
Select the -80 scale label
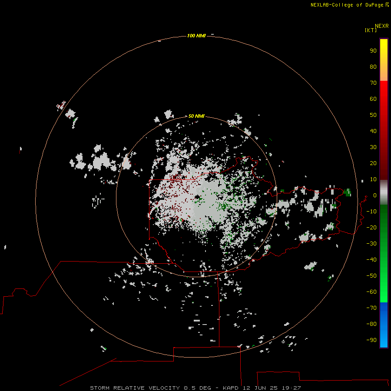(x=371, y=324)
